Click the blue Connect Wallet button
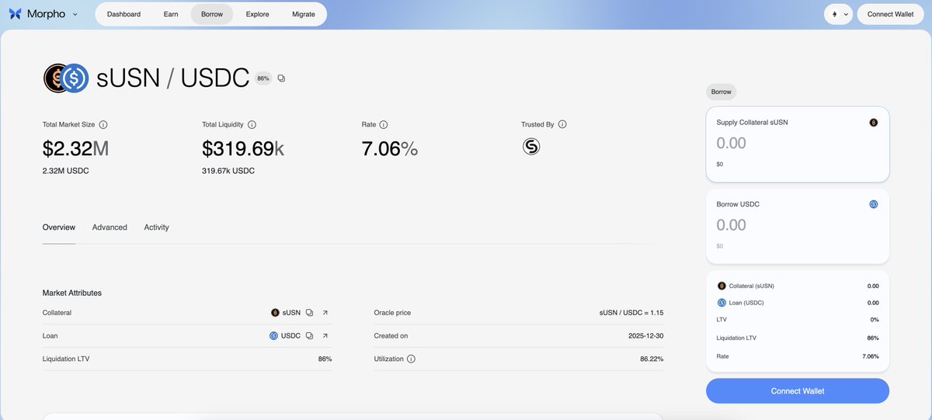This screenshot has width=932, height=420. click(x=797, y=390)
